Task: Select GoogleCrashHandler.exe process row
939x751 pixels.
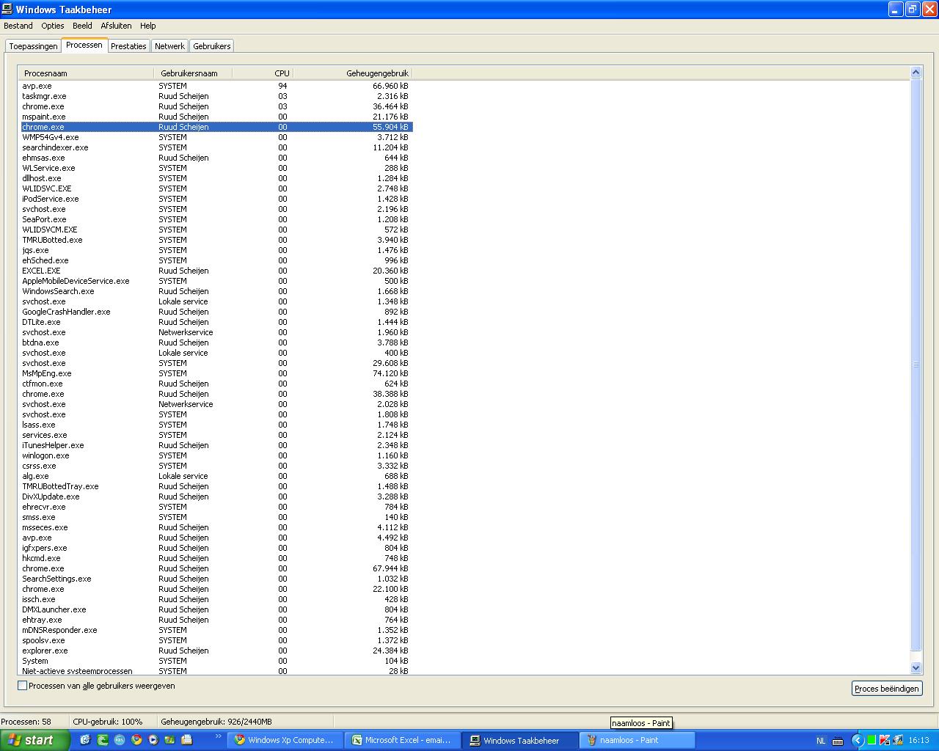Action: [216, 312]
